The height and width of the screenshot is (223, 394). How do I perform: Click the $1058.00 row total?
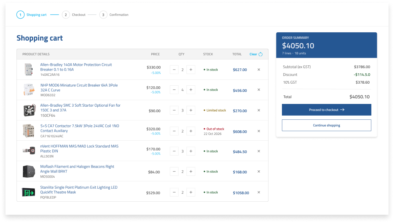click(x=241, y=193)
